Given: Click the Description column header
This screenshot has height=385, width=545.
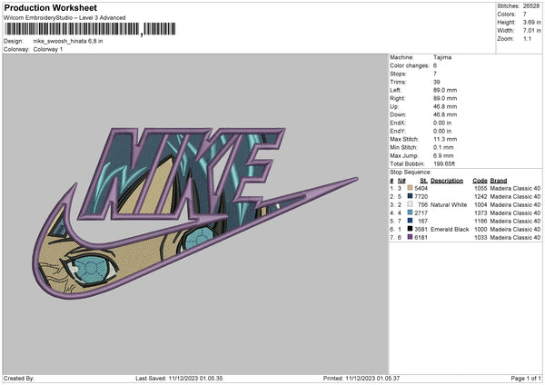Looking at the screenshot, I should [446, 181].
